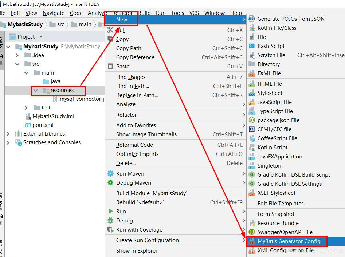Select Form Snapshot in the New submenu

[x=296, y=214]
